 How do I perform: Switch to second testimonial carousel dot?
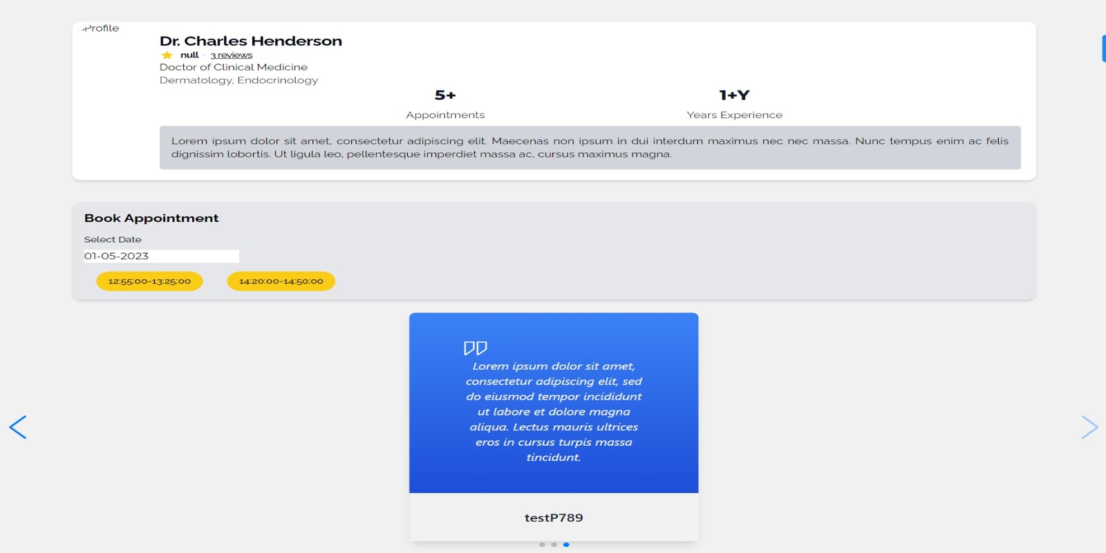pyautogui.click(x=554, y=545)
